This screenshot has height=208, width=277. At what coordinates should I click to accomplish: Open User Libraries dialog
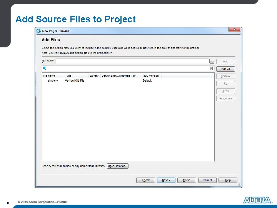(x=118, y=166)
